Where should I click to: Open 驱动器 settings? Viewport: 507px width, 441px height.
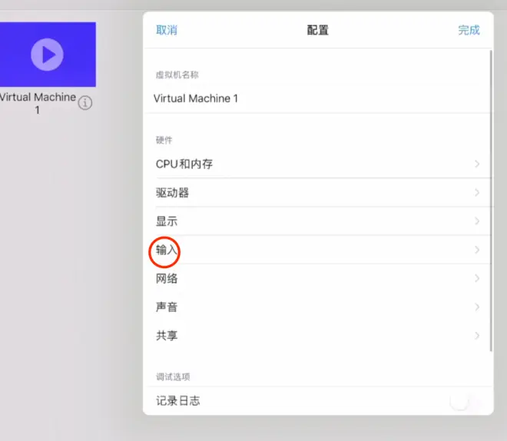click(x=317, y=193)
